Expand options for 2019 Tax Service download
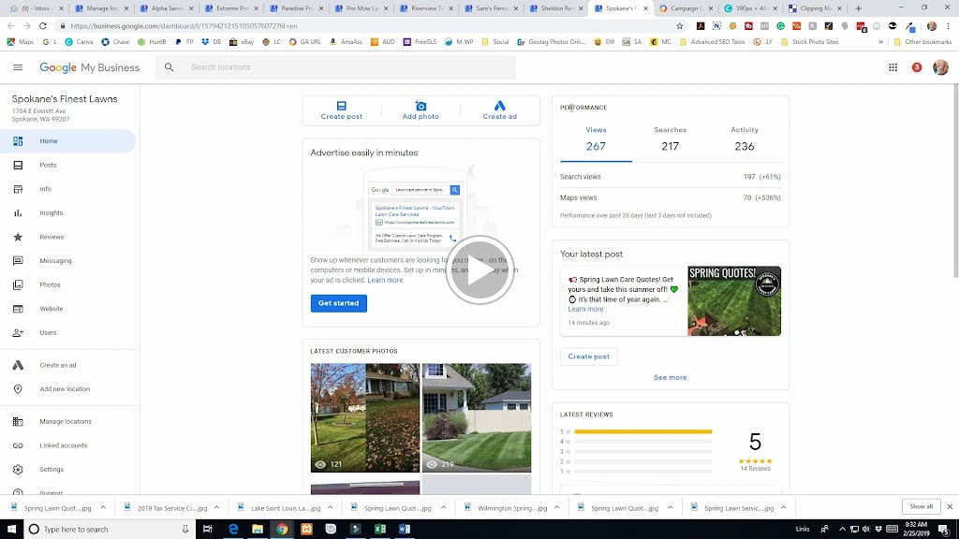The image size is (959, 539). click(216, 508)
